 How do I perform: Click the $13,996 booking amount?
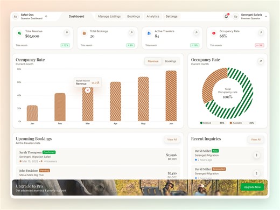[171, 155]
